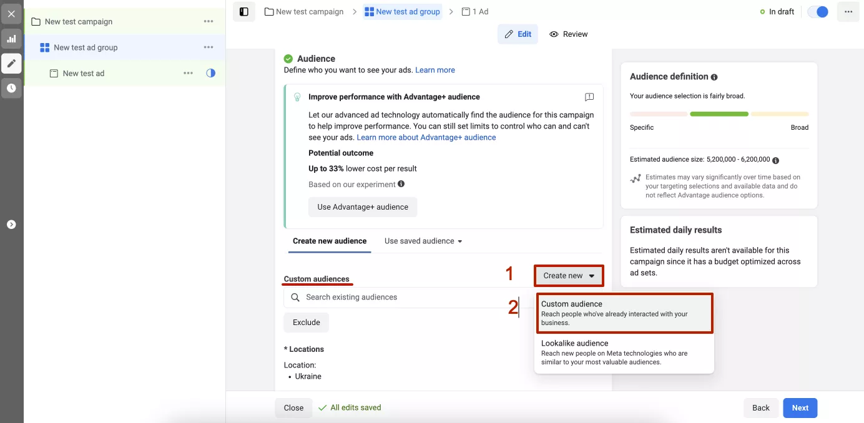Choose Custom audience from the menu
Viewport: 864px width, 423px height.
pyautogui.click(x=624, y=313)
